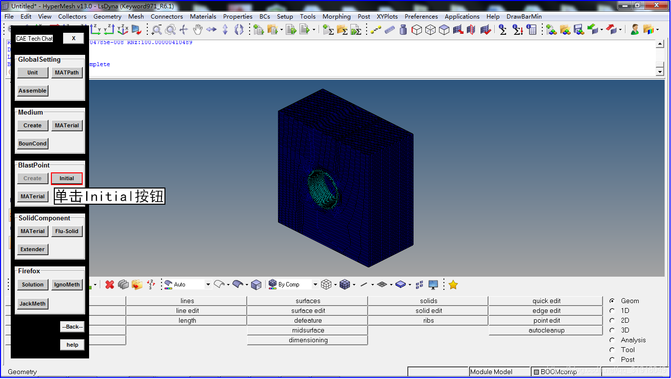The width and height of the screenshot is (671, 379).
Task: Expand the export arrow dropdown
Action: (x=621, y=30)
